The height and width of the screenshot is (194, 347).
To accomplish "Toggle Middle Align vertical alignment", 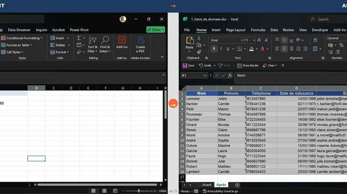I will (x=284, y=40).
